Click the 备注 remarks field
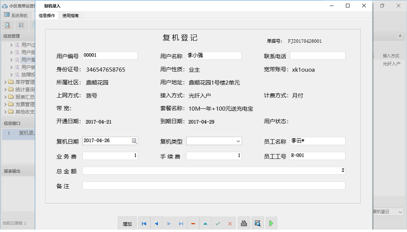The image size is (407, 232). [214, 186]
